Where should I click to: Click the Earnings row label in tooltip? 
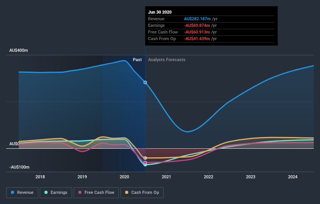click(156, 25)
